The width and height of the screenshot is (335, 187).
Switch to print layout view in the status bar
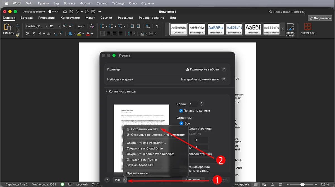click(x=255, y=184)
